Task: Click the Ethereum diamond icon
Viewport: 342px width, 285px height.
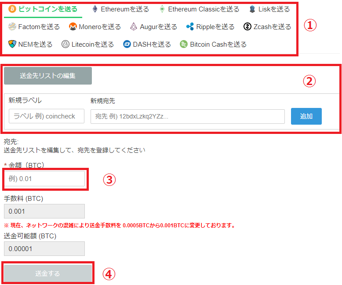Action: (95, 9)
